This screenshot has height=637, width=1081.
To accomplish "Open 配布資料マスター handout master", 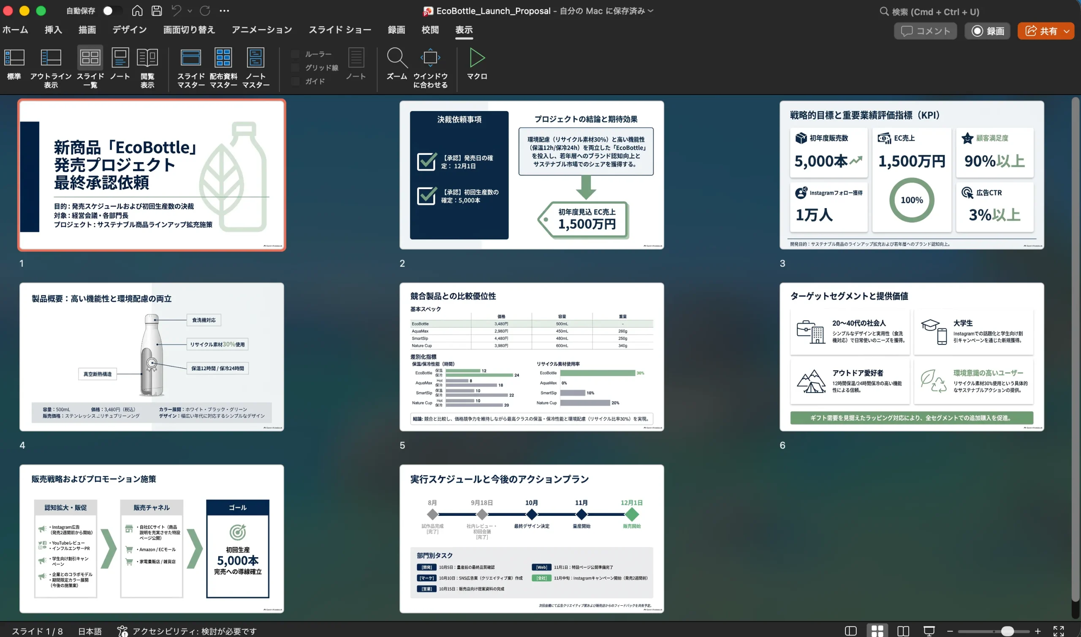I will (x=223, y=68).
